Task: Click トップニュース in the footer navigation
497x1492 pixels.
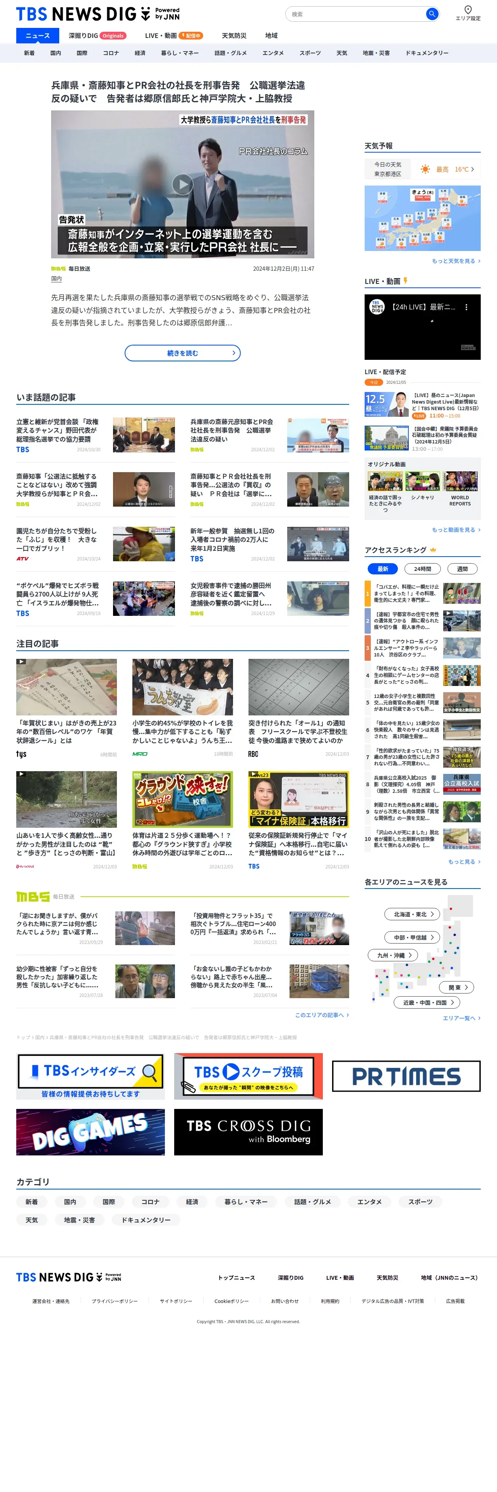Action: click(x=236, y=1277)
